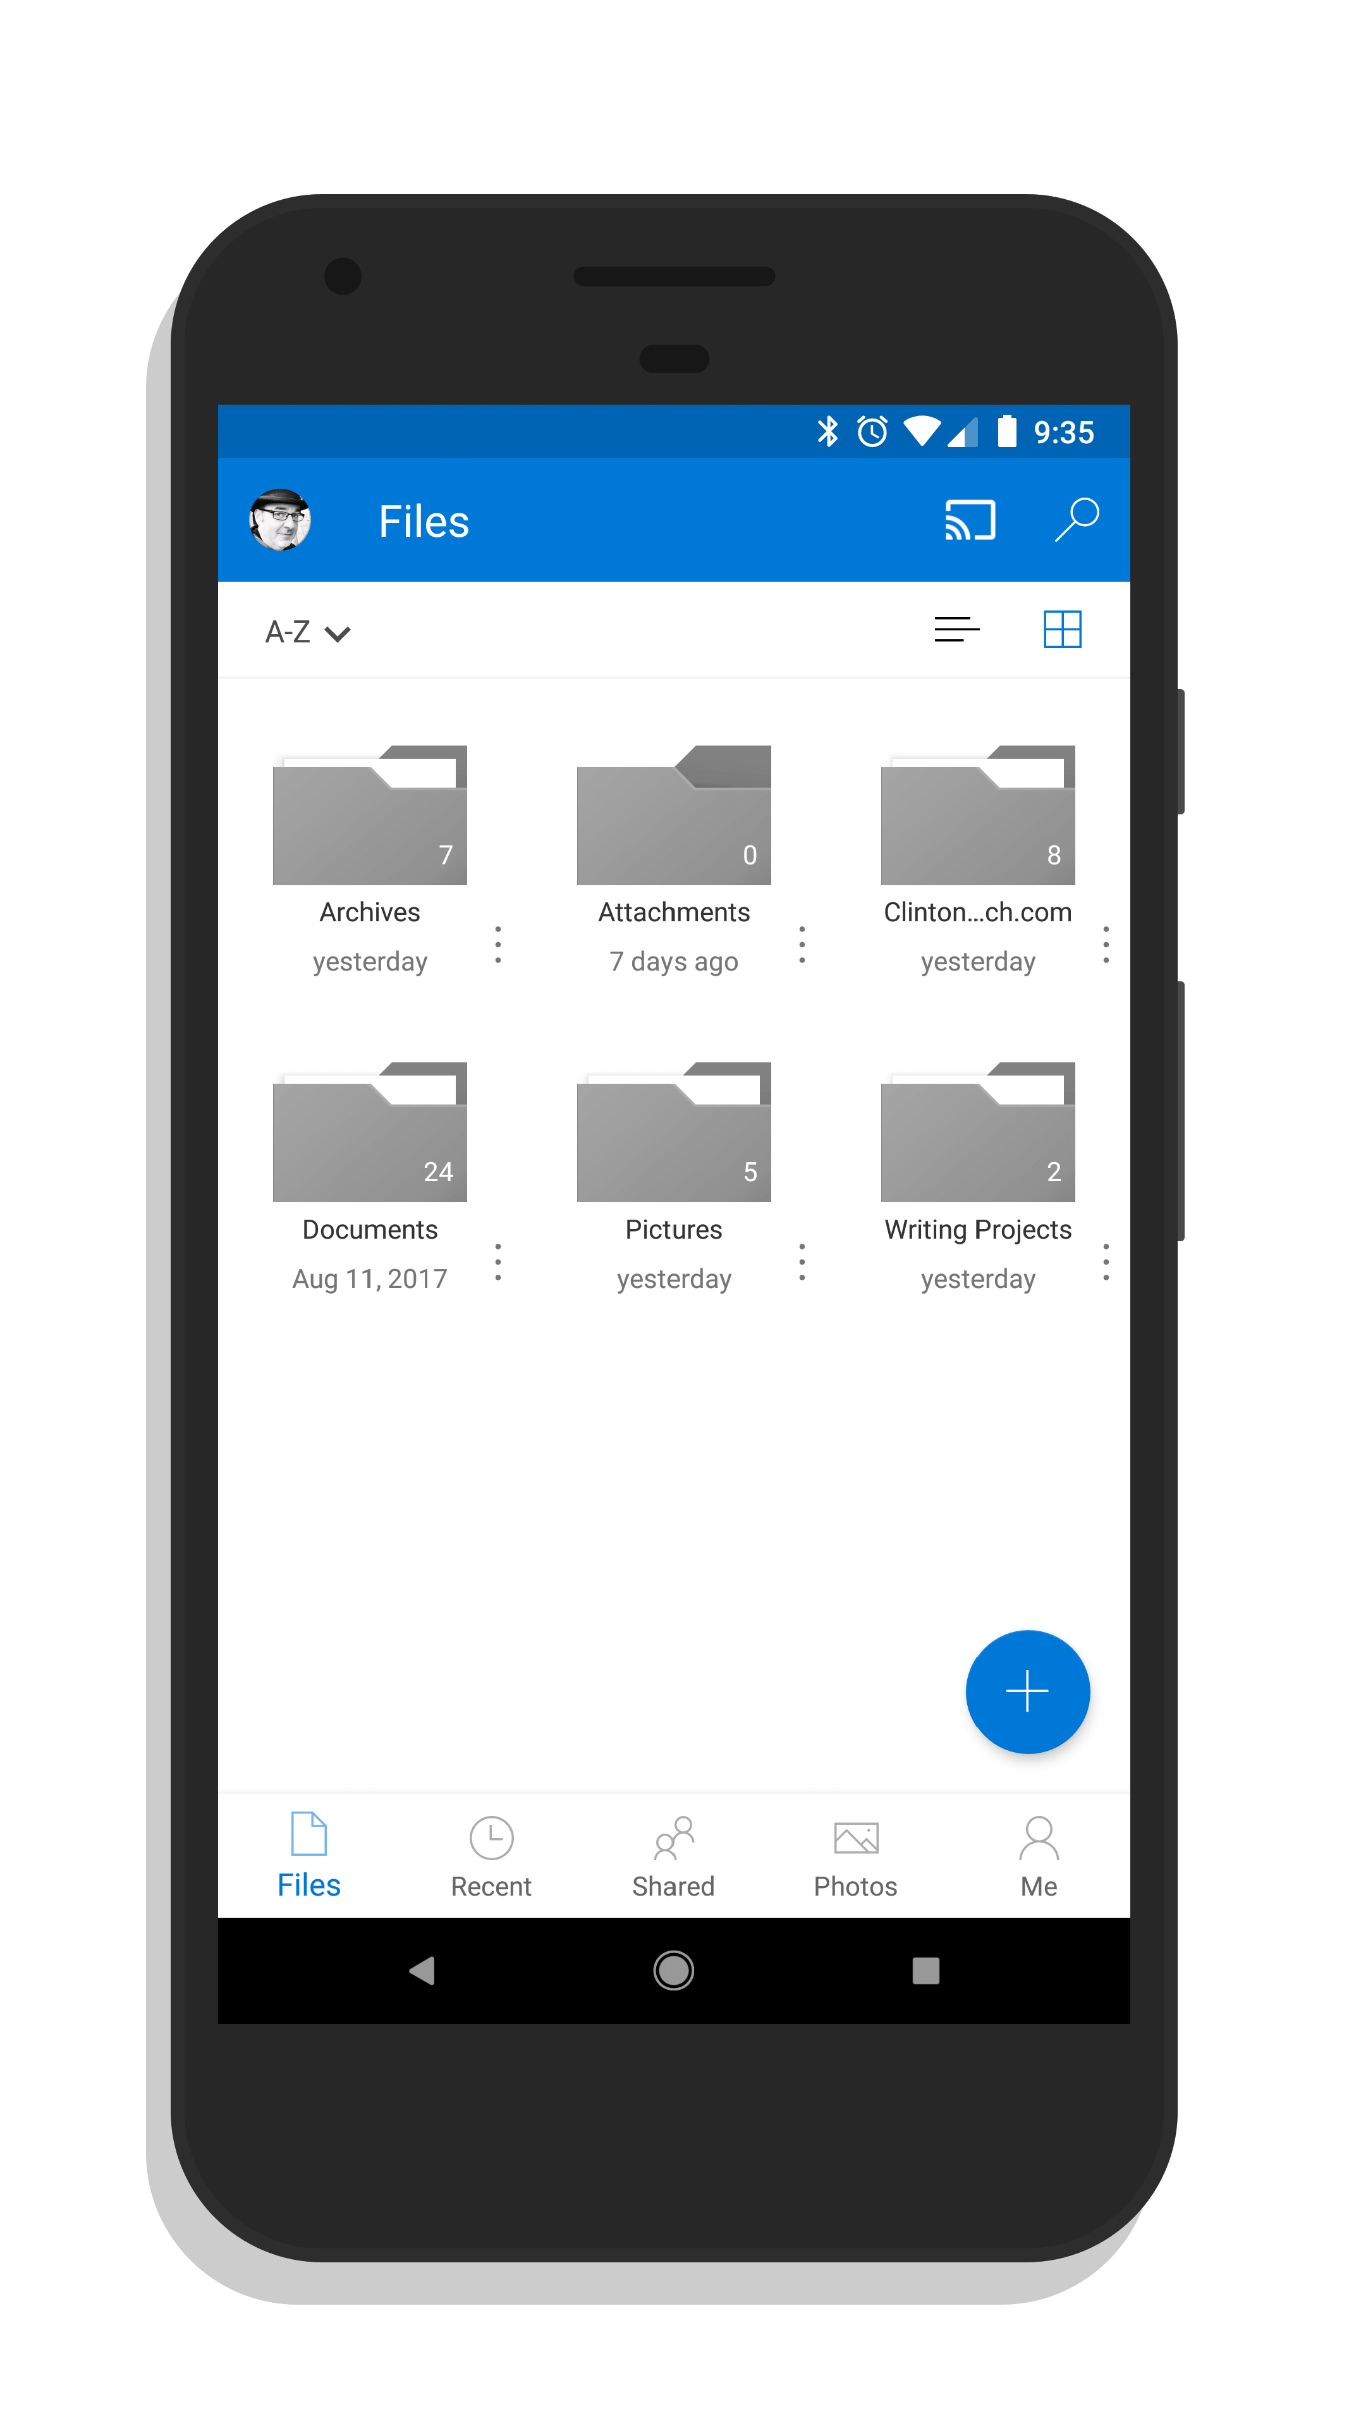Click the Pictures folder name
This screenshot has height=2428, width=1349.
[674, 1229]
